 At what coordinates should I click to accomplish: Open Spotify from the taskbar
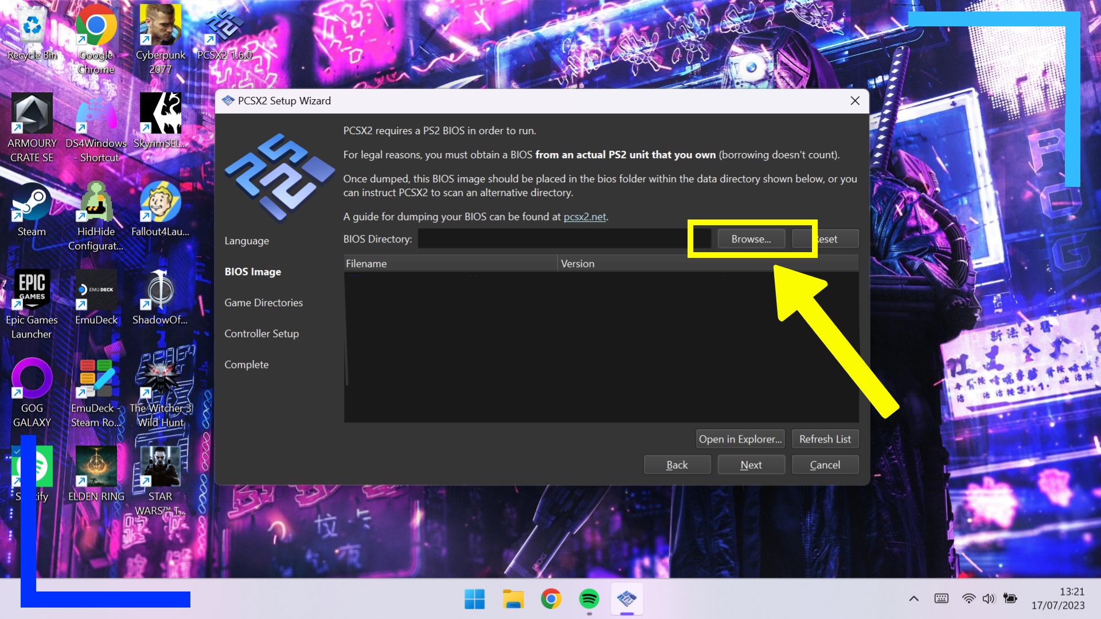coord(589,599)
